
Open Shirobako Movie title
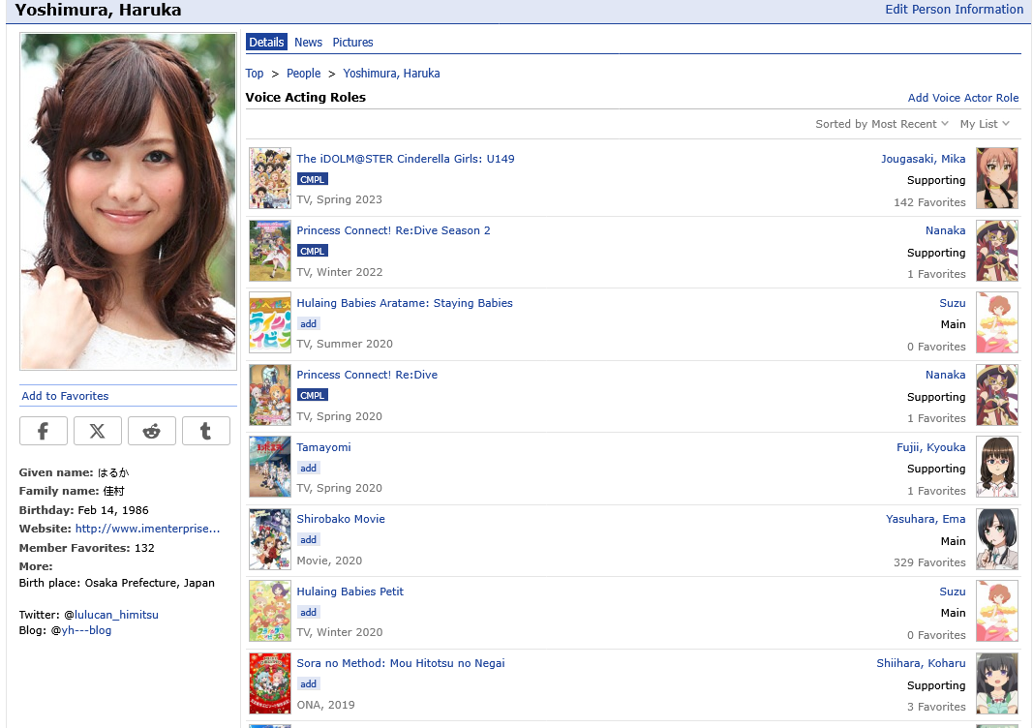tap(341, 519)
